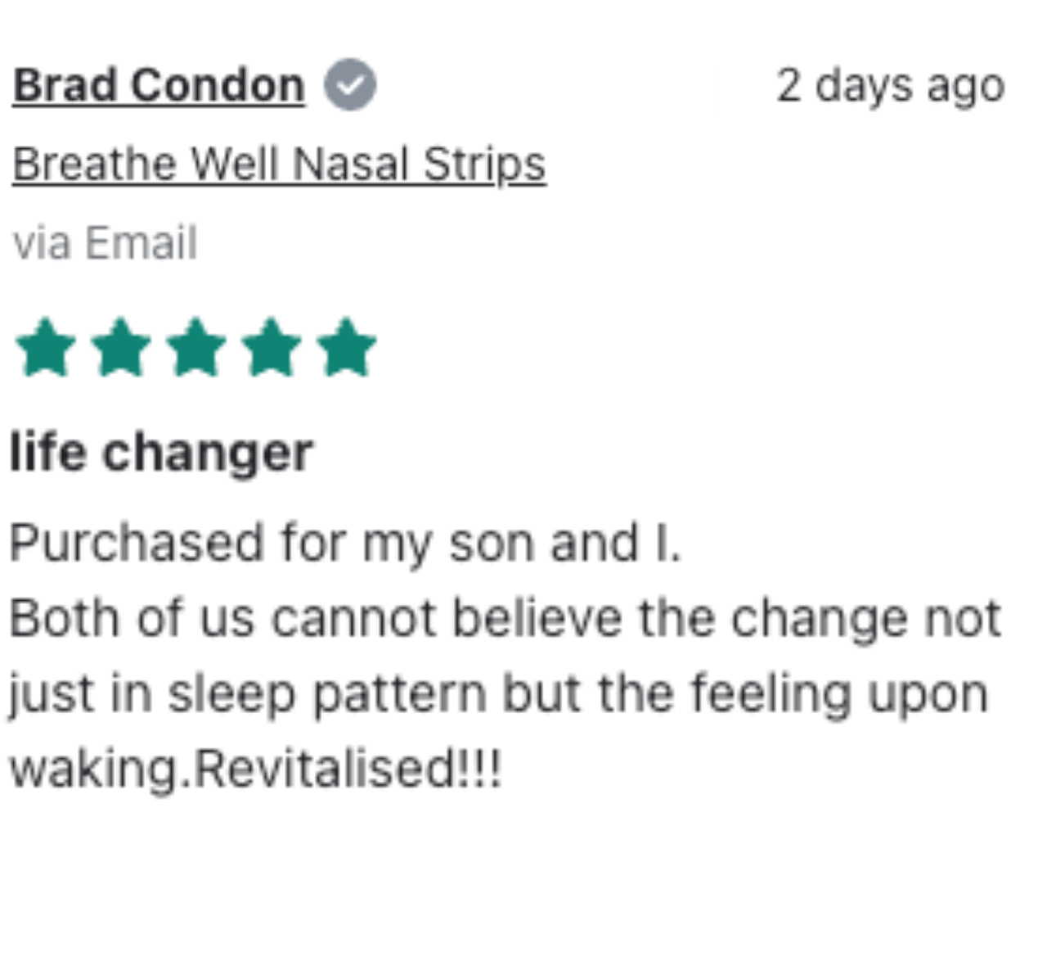Image resolution: width=1038 pixels, height=975 pixels.
Task: Click the "via Email" source label
Action: click(x=105, y=243)
